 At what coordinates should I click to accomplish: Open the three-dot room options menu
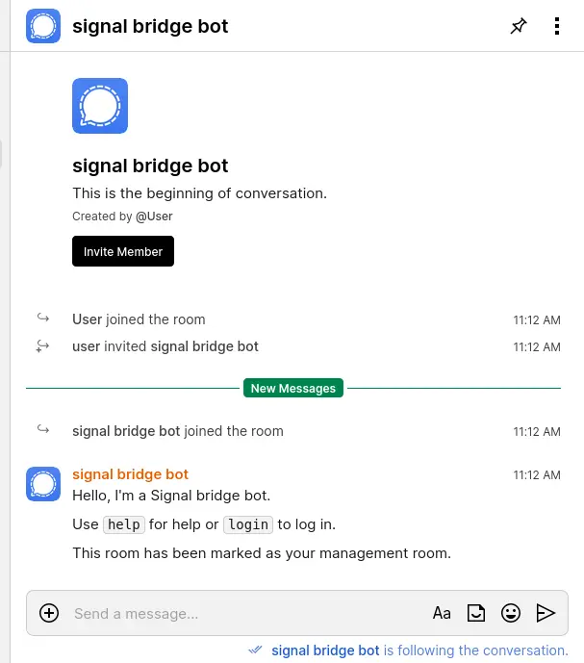557,26
